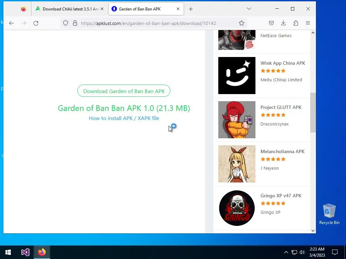Select the Recycle Bin desktop icon
The width and height of the screenshot is (346, 259).
[x=329, y=214]
